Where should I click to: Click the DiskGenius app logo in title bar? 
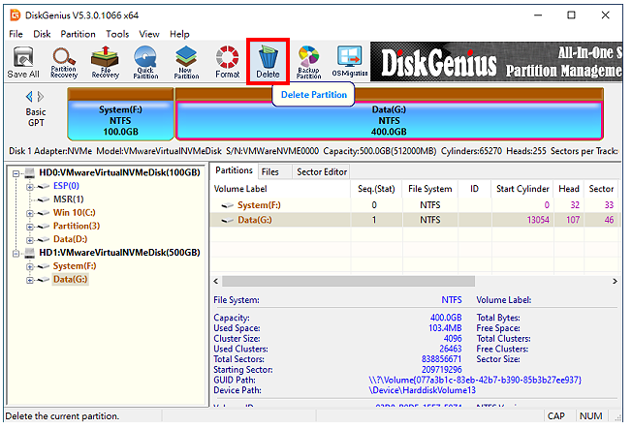16,15
